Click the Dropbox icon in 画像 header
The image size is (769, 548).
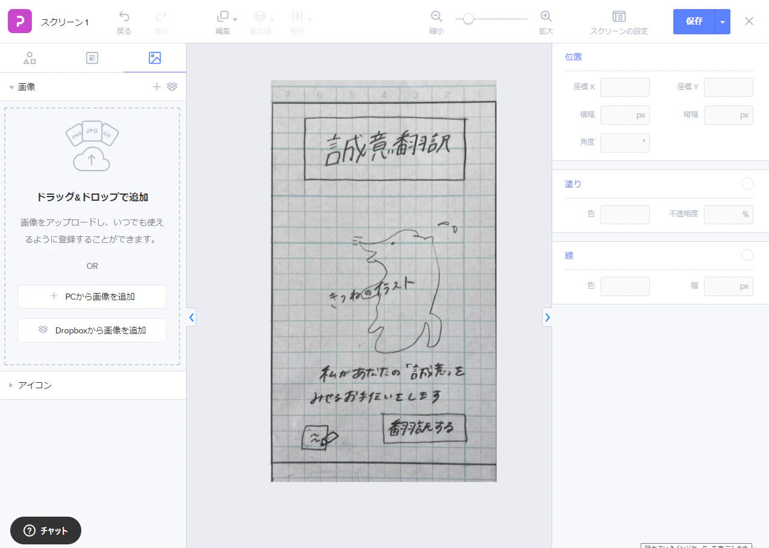[x=172, y=87]
